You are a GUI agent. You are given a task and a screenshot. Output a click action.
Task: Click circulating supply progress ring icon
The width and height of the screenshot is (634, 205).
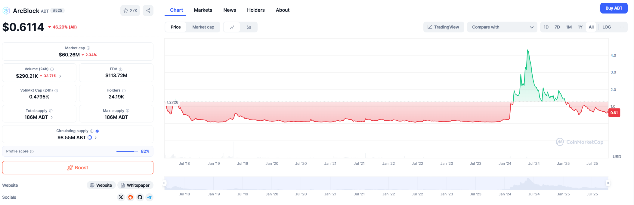90,137
